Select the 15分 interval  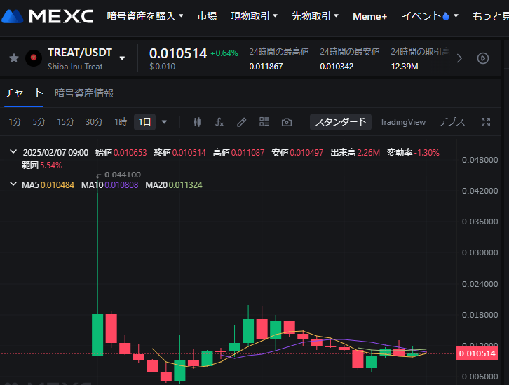pyautogui.click(x=66, y=122)
